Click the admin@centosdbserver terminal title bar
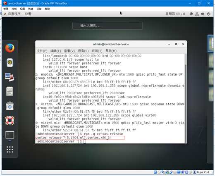215x176 pixels. point(111,44)
